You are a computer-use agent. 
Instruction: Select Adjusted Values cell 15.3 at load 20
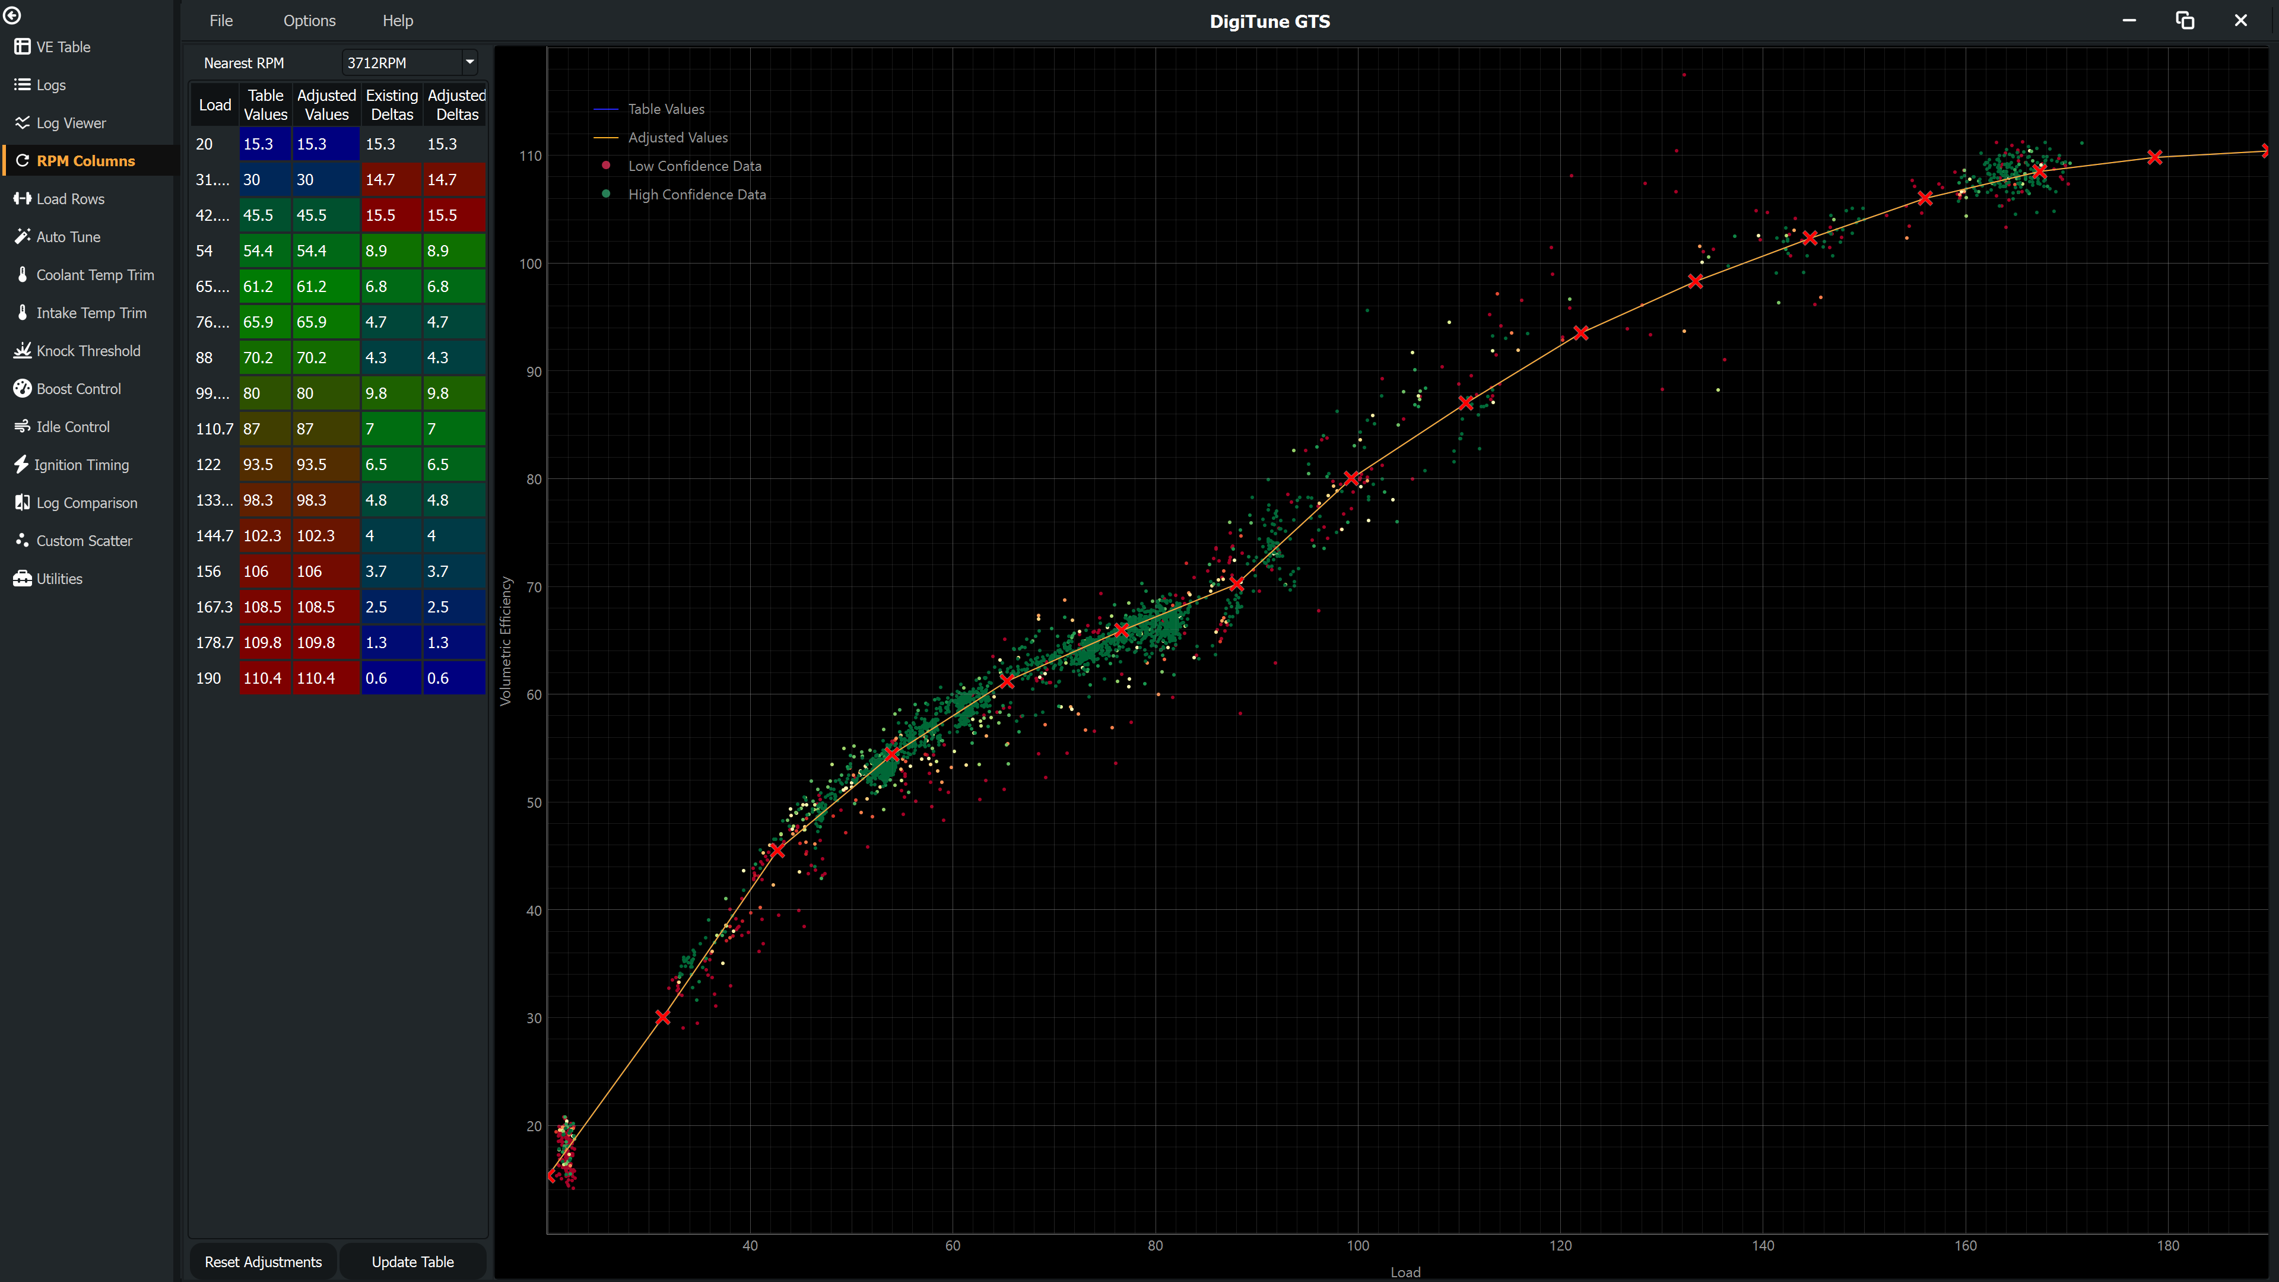[326, 144]
